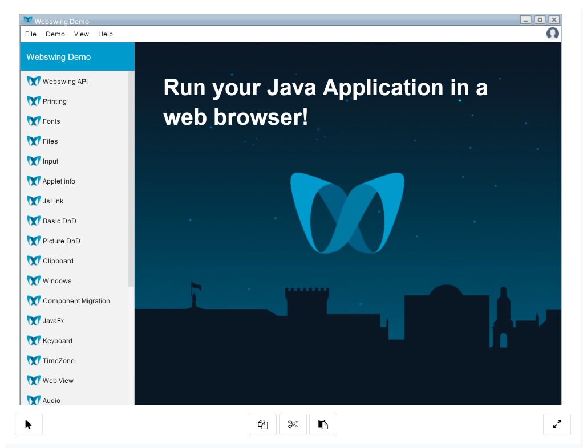Open the File menu
Image resolution: width=583 pixels, height=448 pixels.
tap(30, 34)
